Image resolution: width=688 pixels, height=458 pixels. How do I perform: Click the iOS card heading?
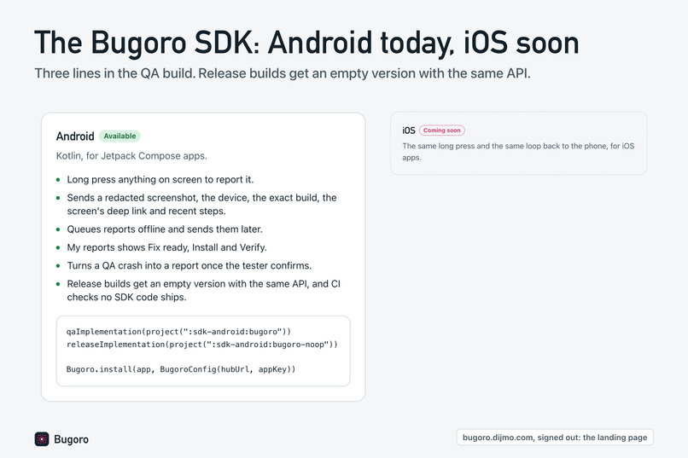click(x=409, y=130)
